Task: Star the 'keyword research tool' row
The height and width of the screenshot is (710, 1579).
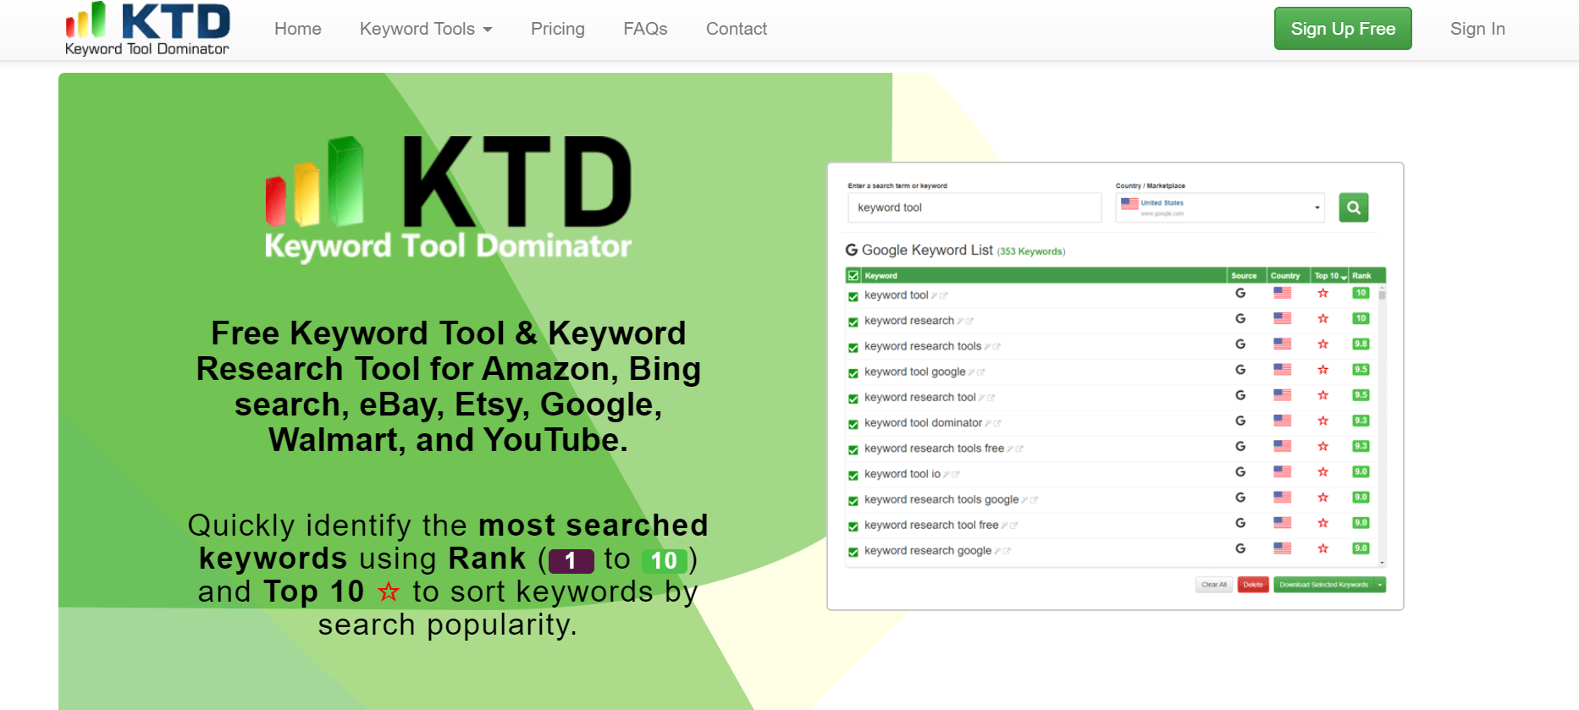Action: (1323, 395)
